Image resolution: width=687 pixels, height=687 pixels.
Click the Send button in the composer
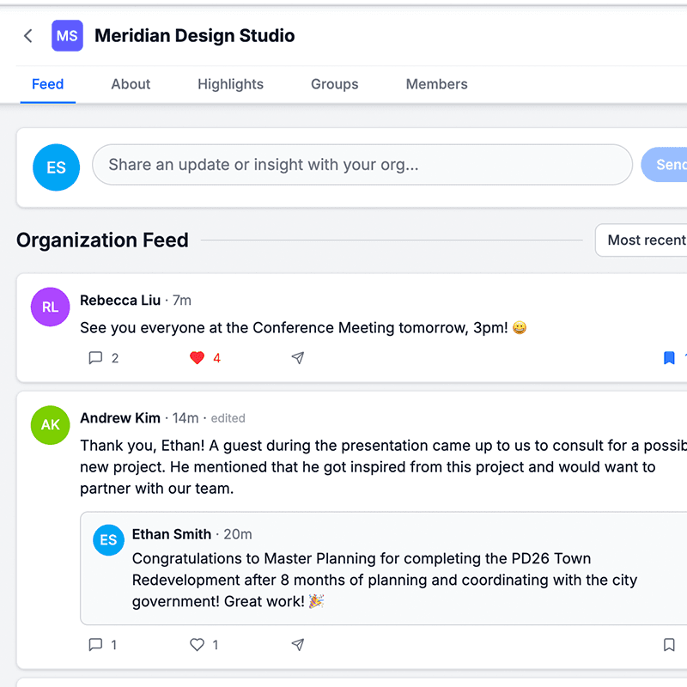click(671, 164)
